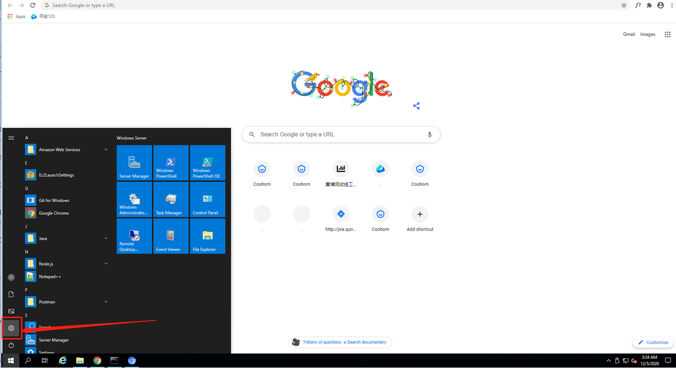Open the Start menu Pictures icon
The height and width of the screenshot is (368, 676).
(11, 311)
